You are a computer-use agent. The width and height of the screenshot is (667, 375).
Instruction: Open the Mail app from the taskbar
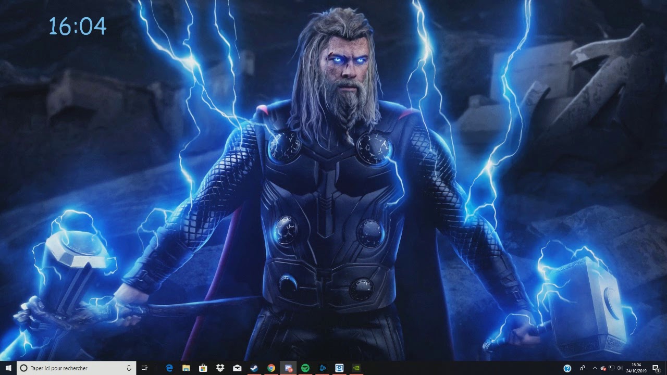237,368
